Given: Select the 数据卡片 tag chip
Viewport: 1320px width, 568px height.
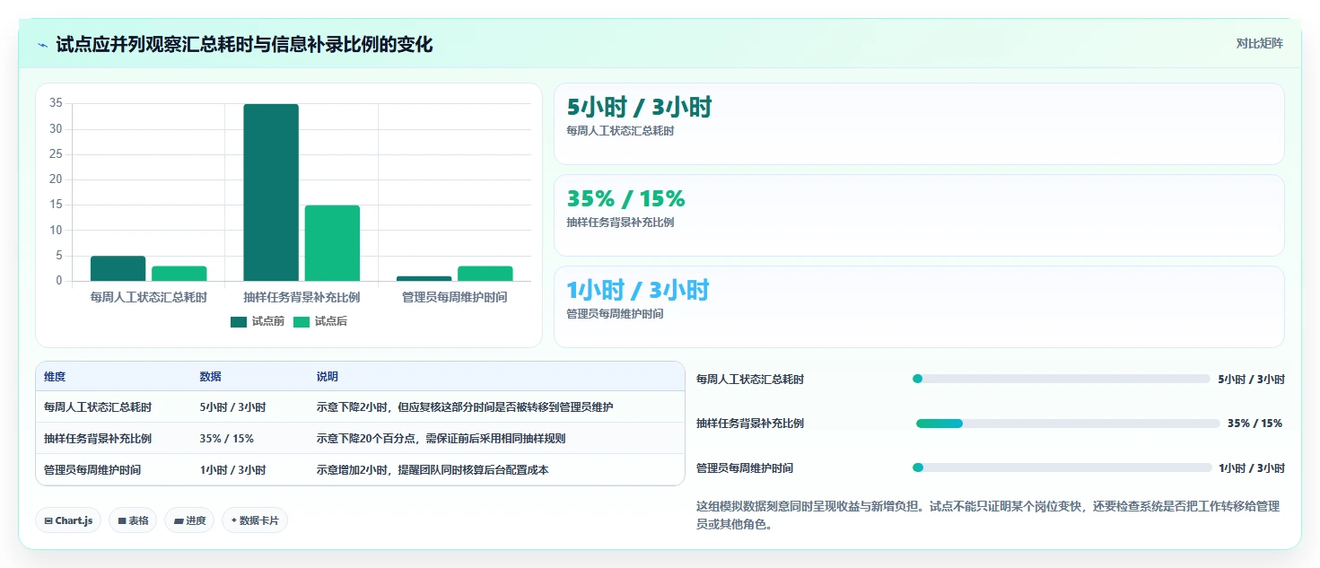Looking at the screenshot, I should coord(255,520).
